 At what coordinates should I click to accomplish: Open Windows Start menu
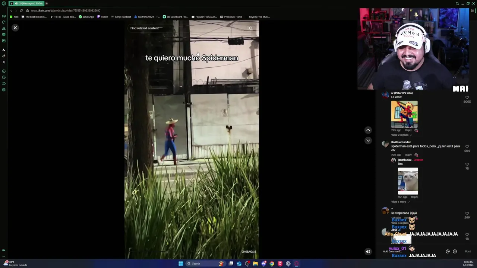181,264
